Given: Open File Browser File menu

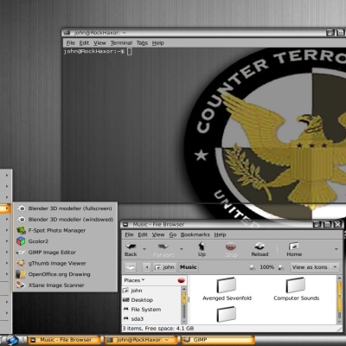Looking at the screenshot, I should pos(129,234).
